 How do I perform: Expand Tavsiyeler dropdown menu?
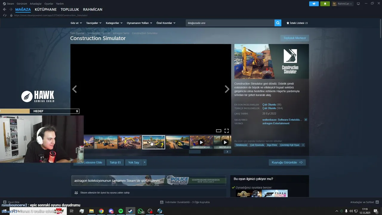(94, 23)
